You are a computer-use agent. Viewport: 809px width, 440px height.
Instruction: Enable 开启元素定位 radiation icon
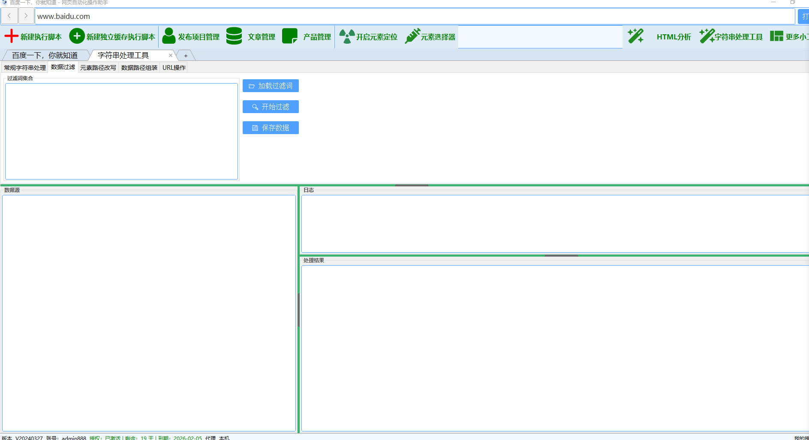(x=347, y=36)
